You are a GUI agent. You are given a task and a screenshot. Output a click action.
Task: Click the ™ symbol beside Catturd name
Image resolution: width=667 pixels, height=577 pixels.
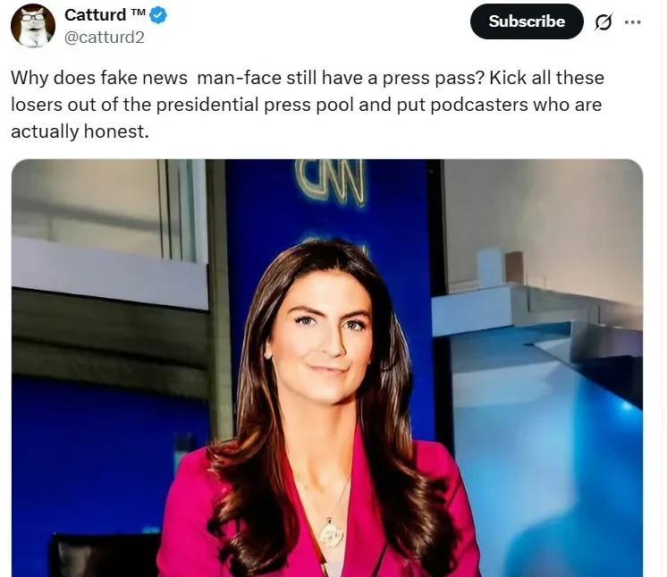[139, 13]
